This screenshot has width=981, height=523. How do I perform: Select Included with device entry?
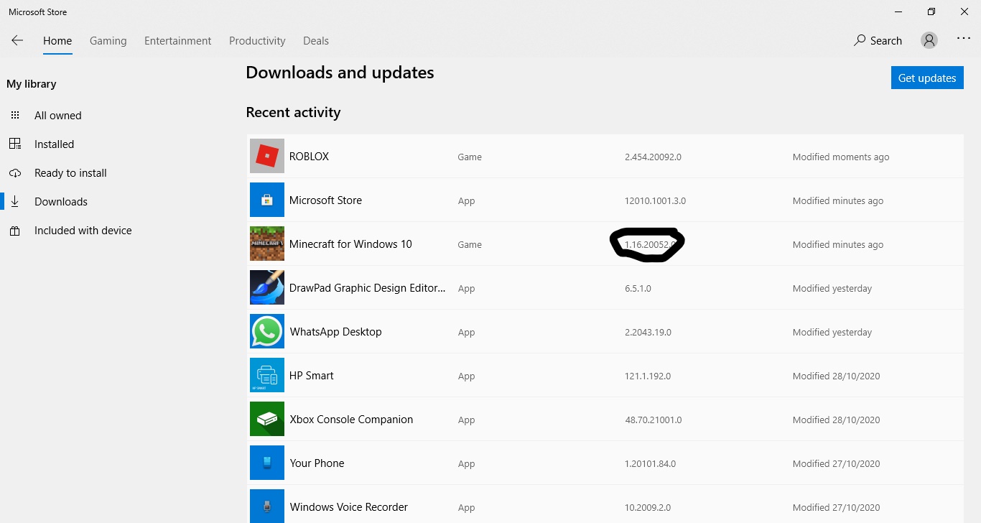(x=83, y=231)
